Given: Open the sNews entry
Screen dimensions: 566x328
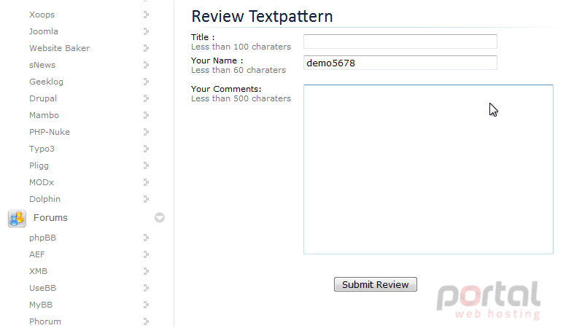Looking at the screenshot, I should coord(42,65).
